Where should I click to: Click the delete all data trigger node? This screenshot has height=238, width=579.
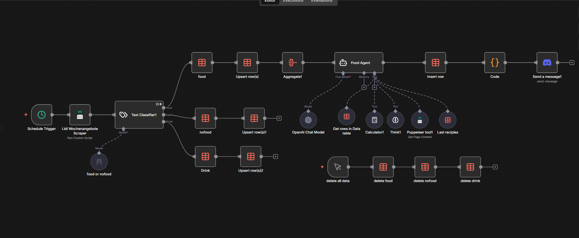pyautogui.click(x=338, y=167)
